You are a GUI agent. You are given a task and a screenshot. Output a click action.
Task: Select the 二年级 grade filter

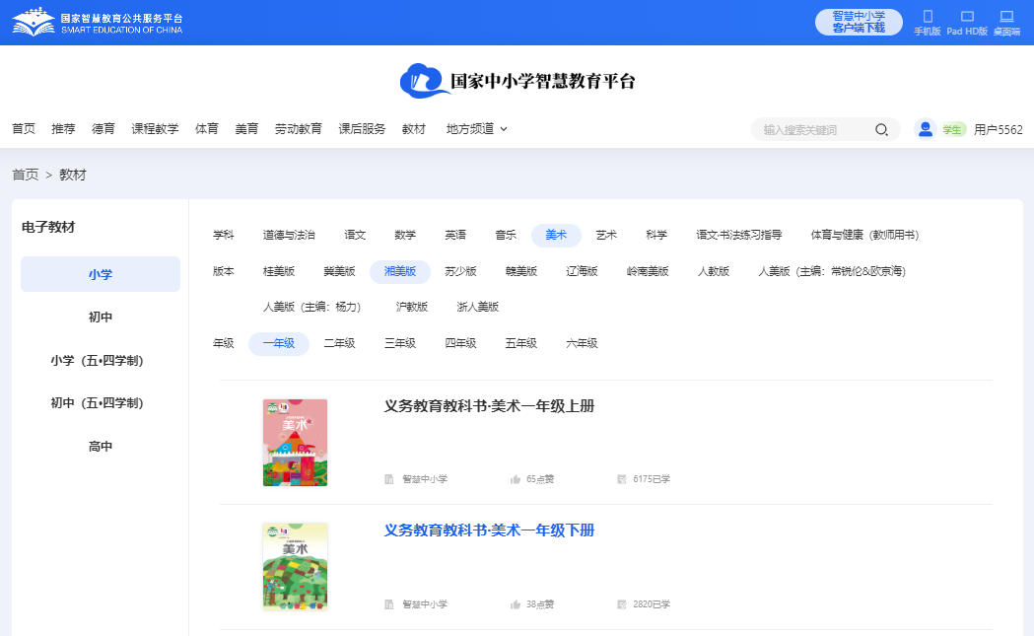click(339, 344)
